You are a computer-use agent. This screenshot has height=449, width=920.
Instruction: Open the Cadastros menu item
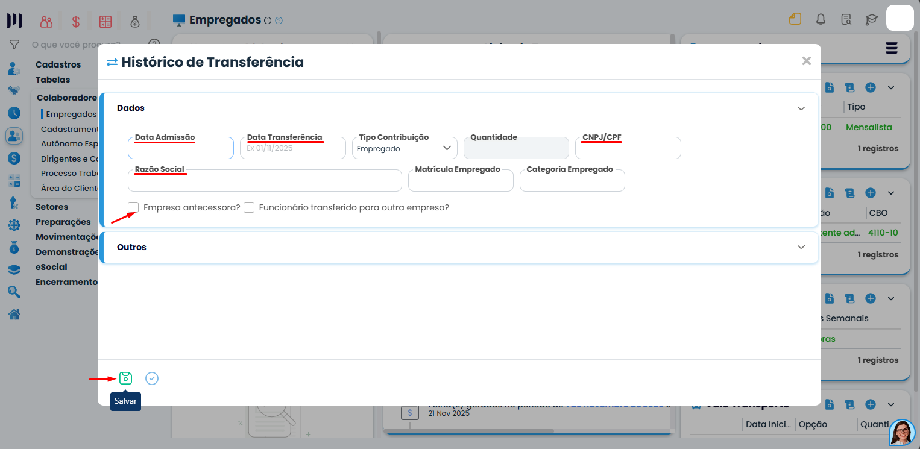click(58, 64)
